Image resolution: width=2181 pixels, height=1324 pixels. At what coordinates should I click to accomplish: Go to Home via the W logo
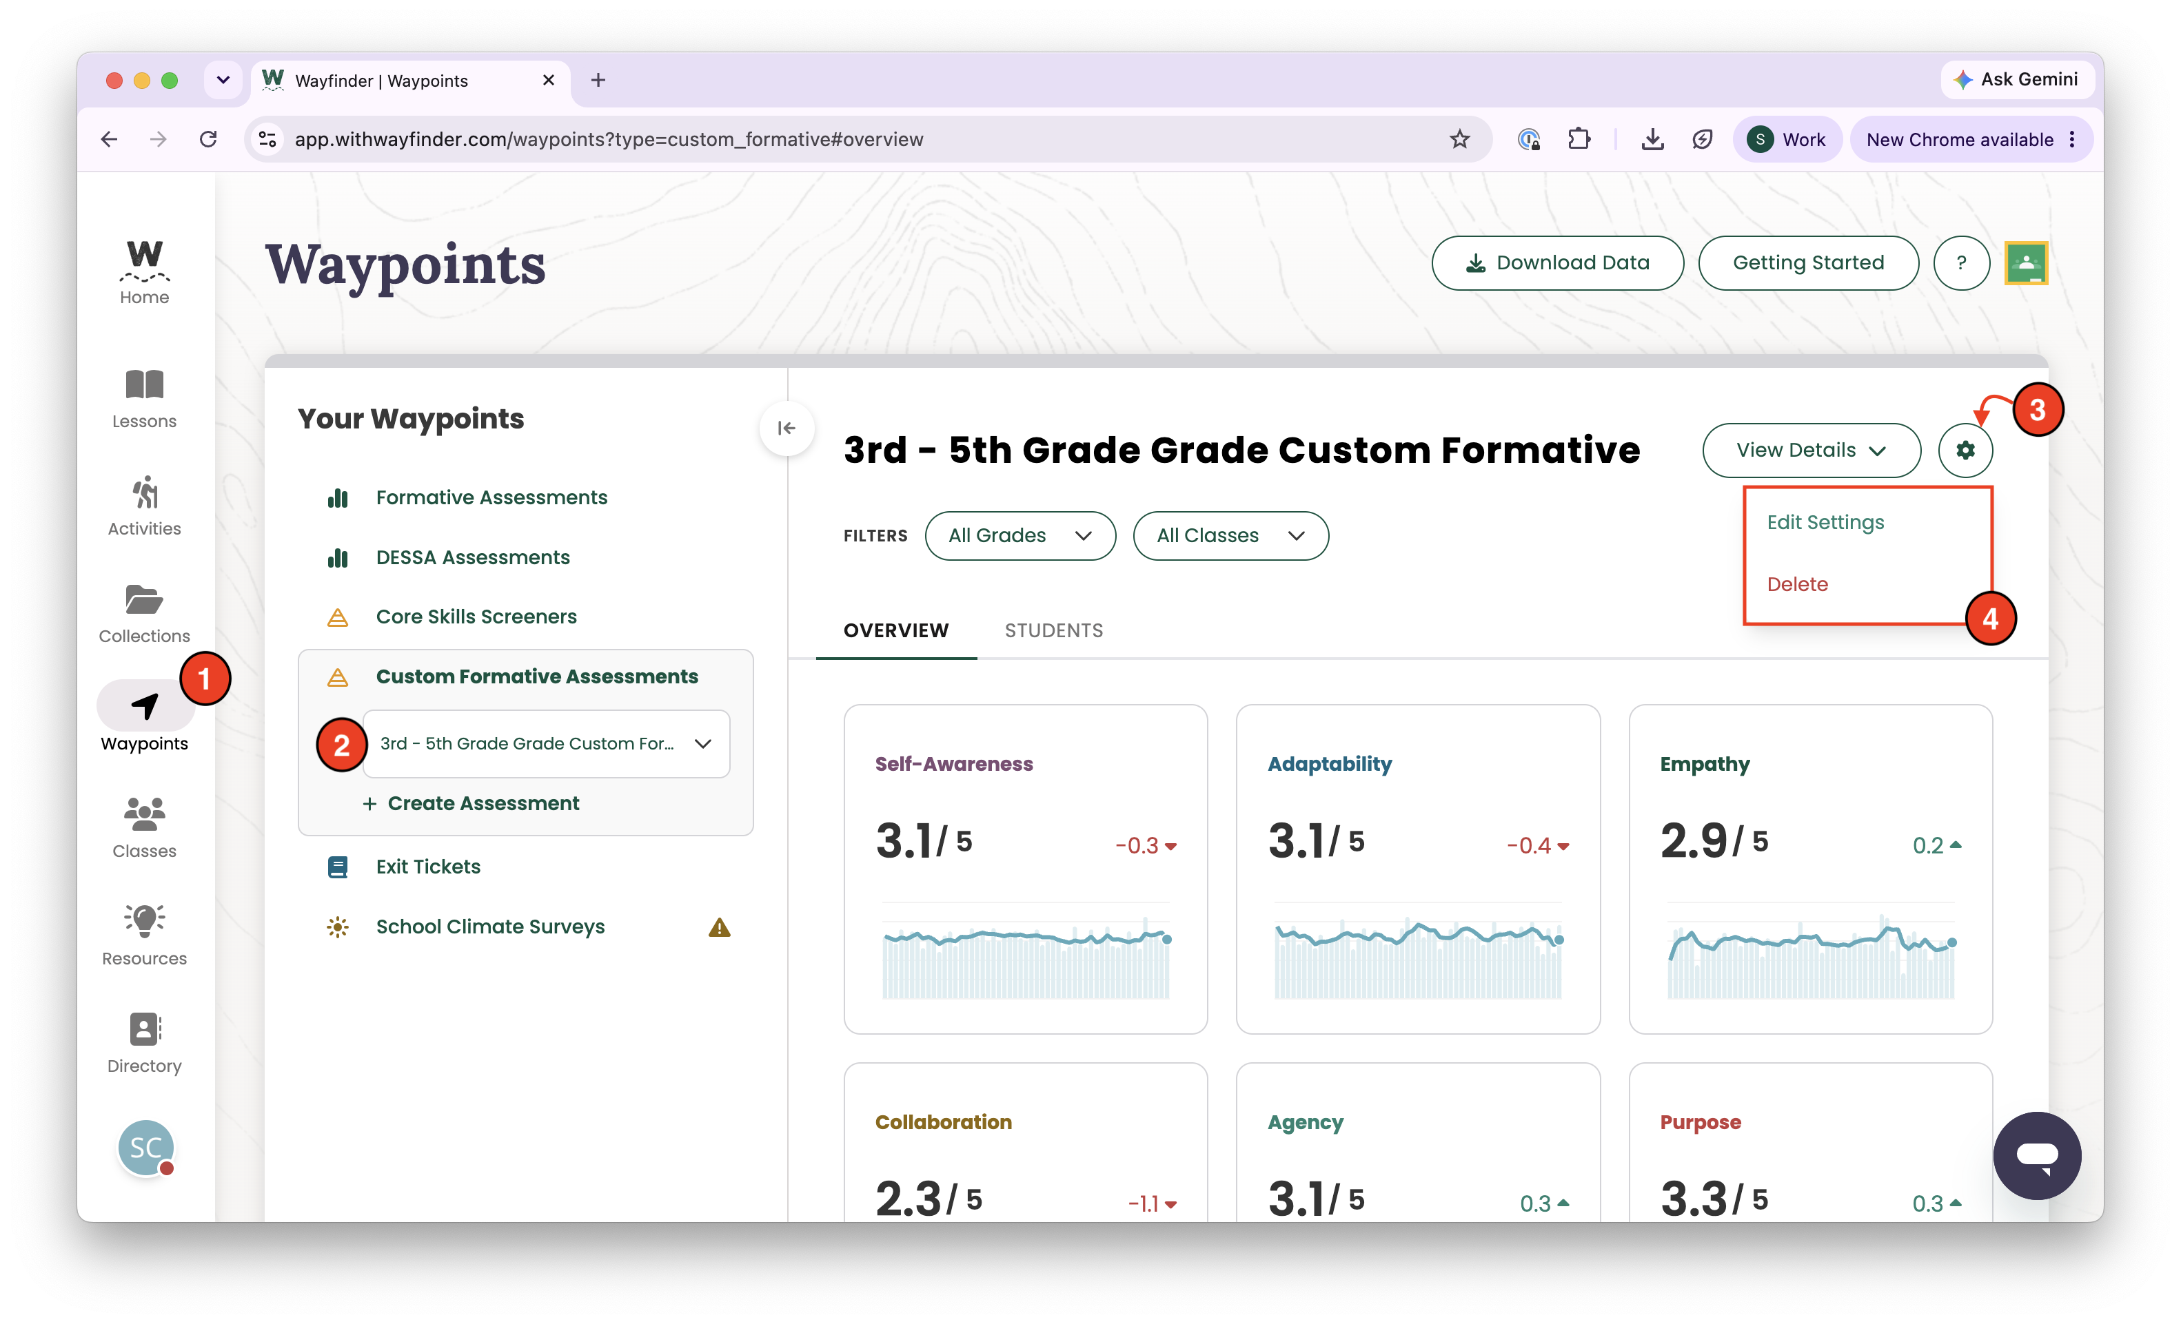144,271
